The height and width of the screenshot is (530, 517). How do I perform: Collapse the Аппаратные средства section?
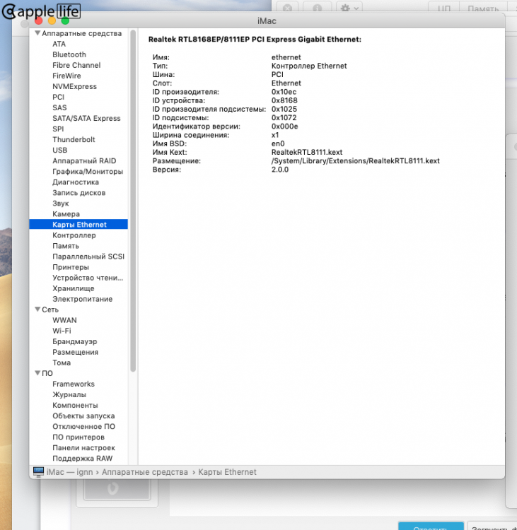point(37,33)
